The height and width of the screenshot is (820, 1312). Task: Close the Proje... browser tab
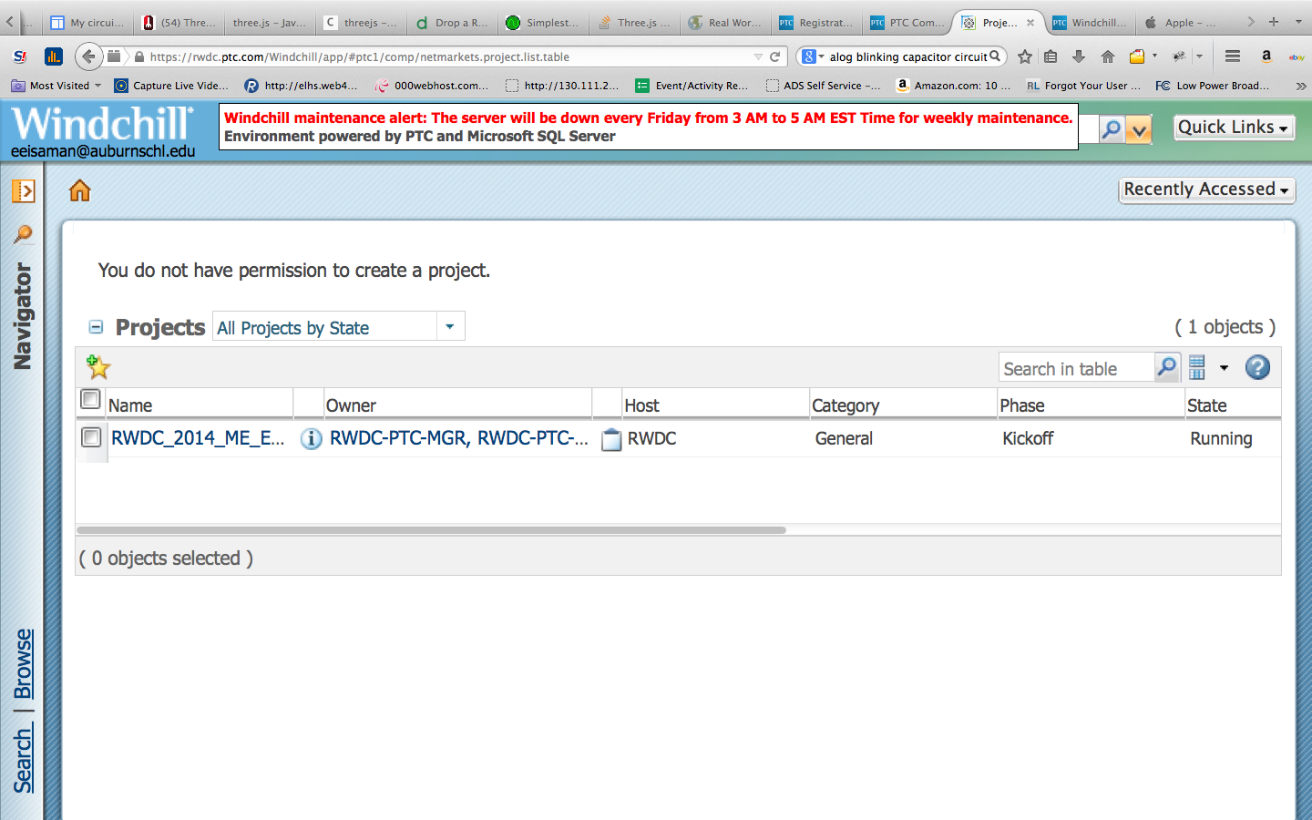pos(1030,23)
